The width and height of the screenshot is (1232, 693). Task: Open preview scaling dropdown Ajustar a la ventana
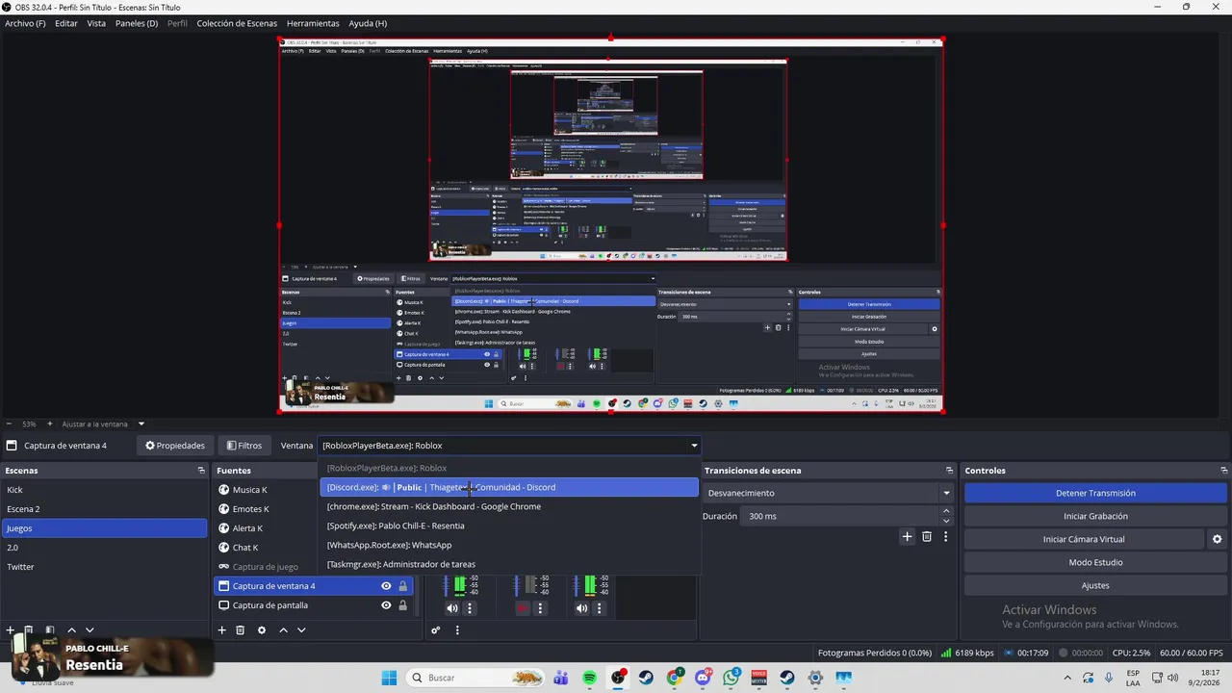click(141, 423)
